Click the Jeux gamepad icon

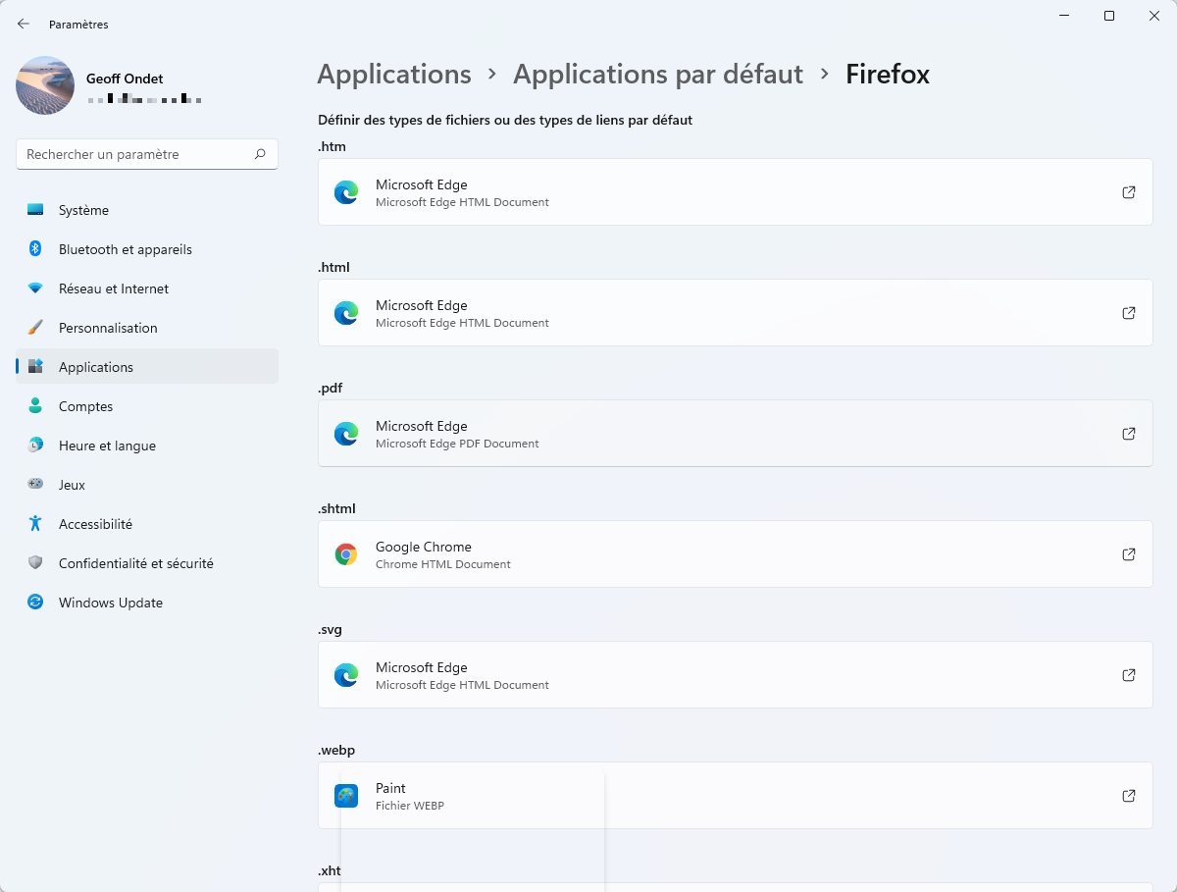click(35, 485)
